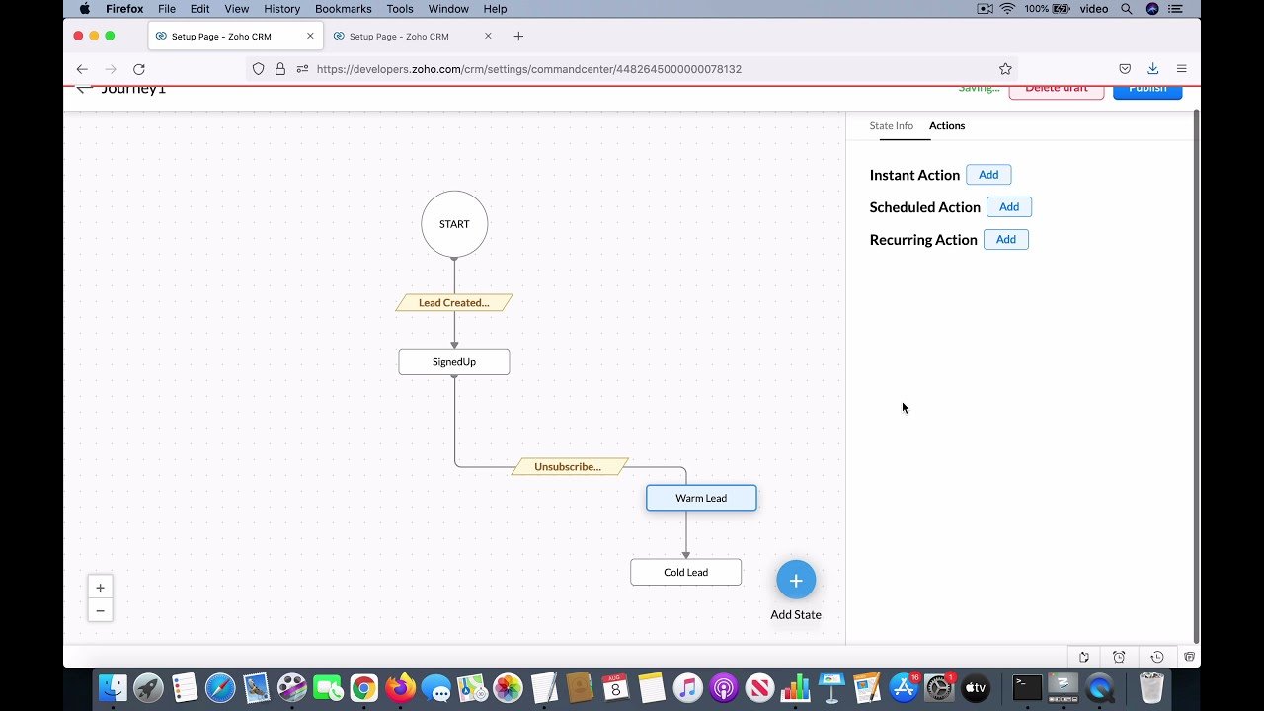Viewport: 1264px width, 711px height.
Task: Select the SignedUp state
Action: 454,362
